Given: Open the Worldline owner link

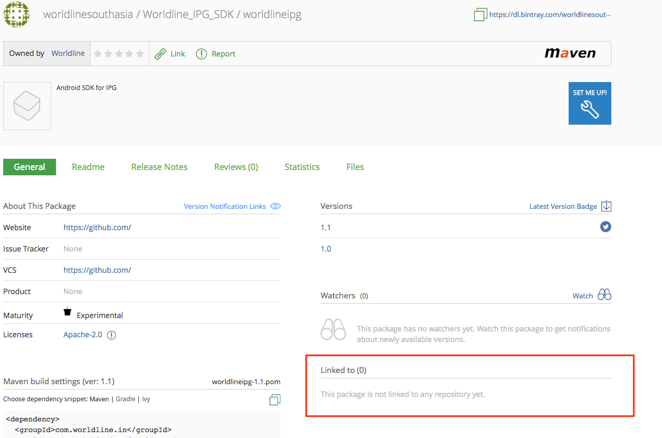Looking at the screenshot, I should pos(68,53).
